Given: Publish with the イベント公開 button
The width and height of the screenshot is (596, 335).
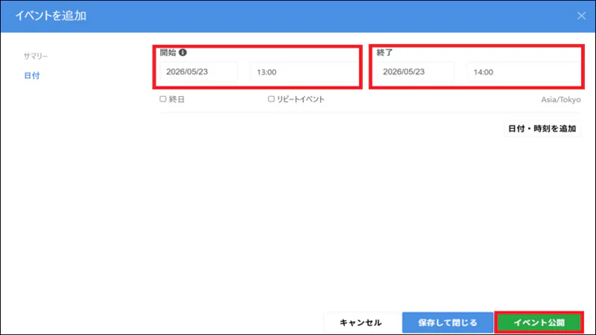Looking at the screenshot, I should coord(539,322).
